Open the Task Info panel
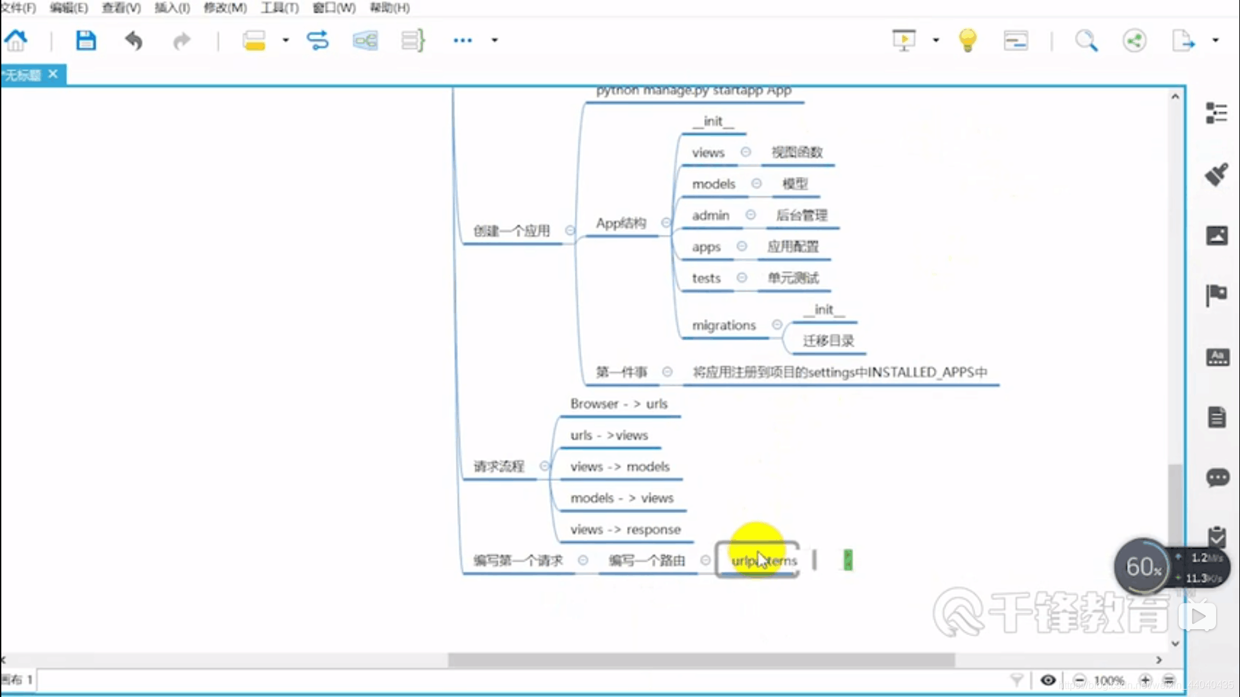Screen dimensions: 1240x697 (1217, 536)
